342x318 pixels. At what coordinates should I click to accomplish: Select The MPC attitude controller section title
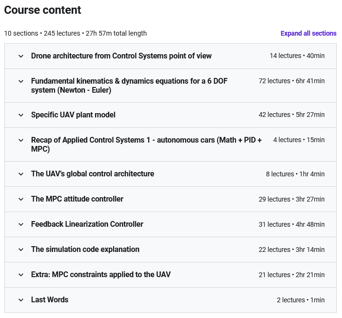(77, 199)
